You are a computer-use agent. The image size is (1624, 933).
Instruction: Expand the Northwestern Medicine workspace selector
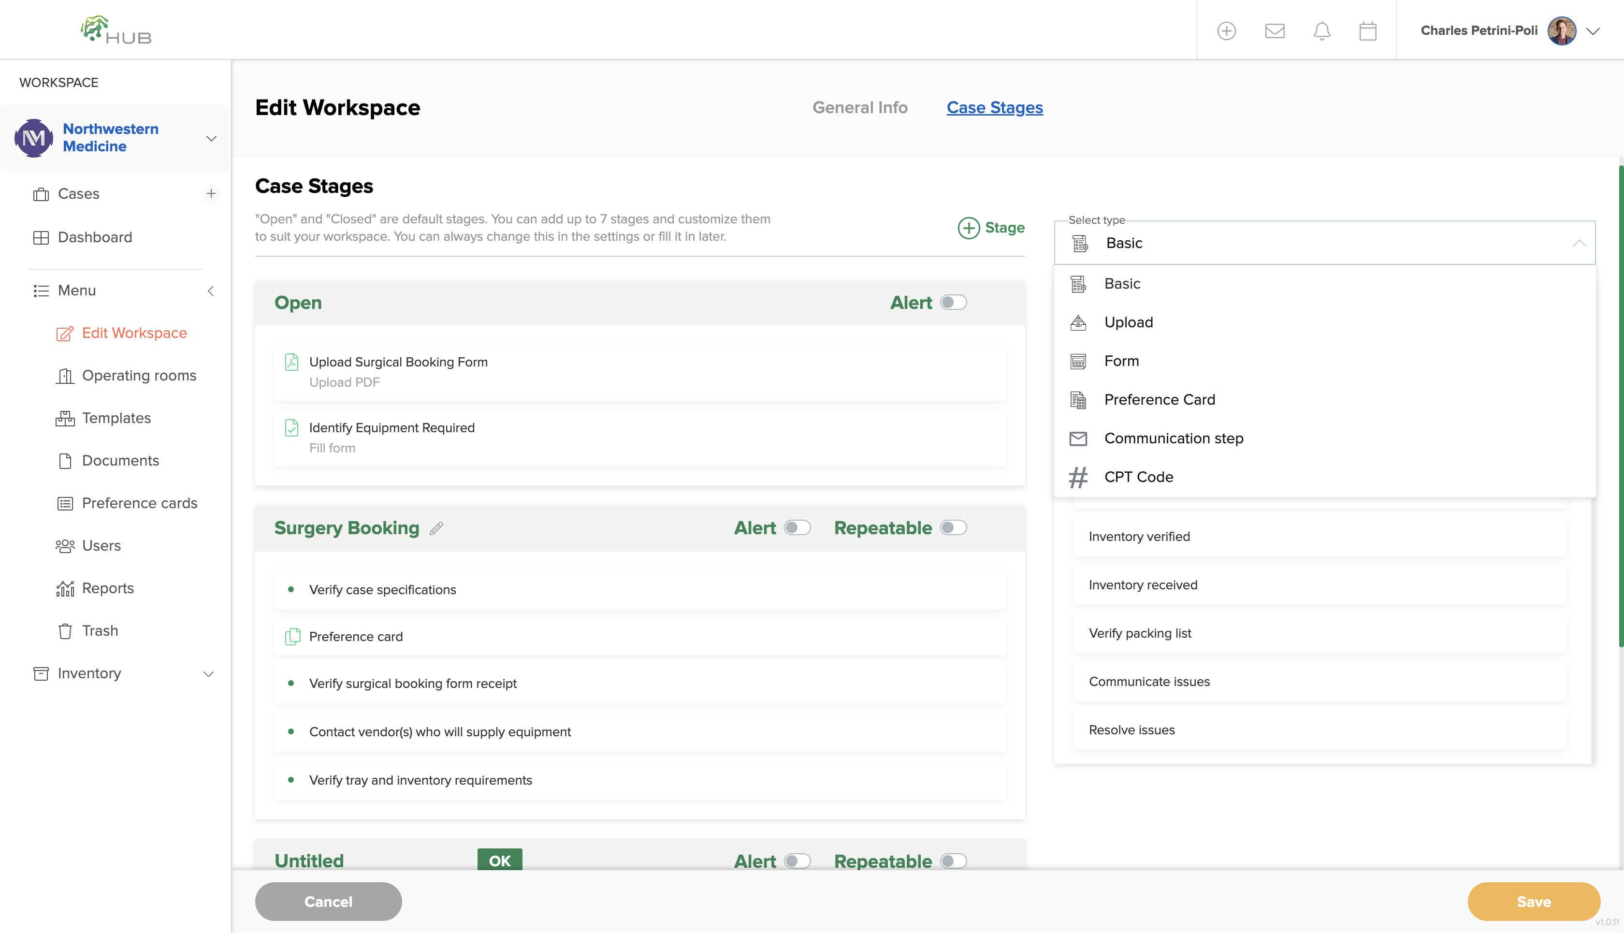(211, 138)
